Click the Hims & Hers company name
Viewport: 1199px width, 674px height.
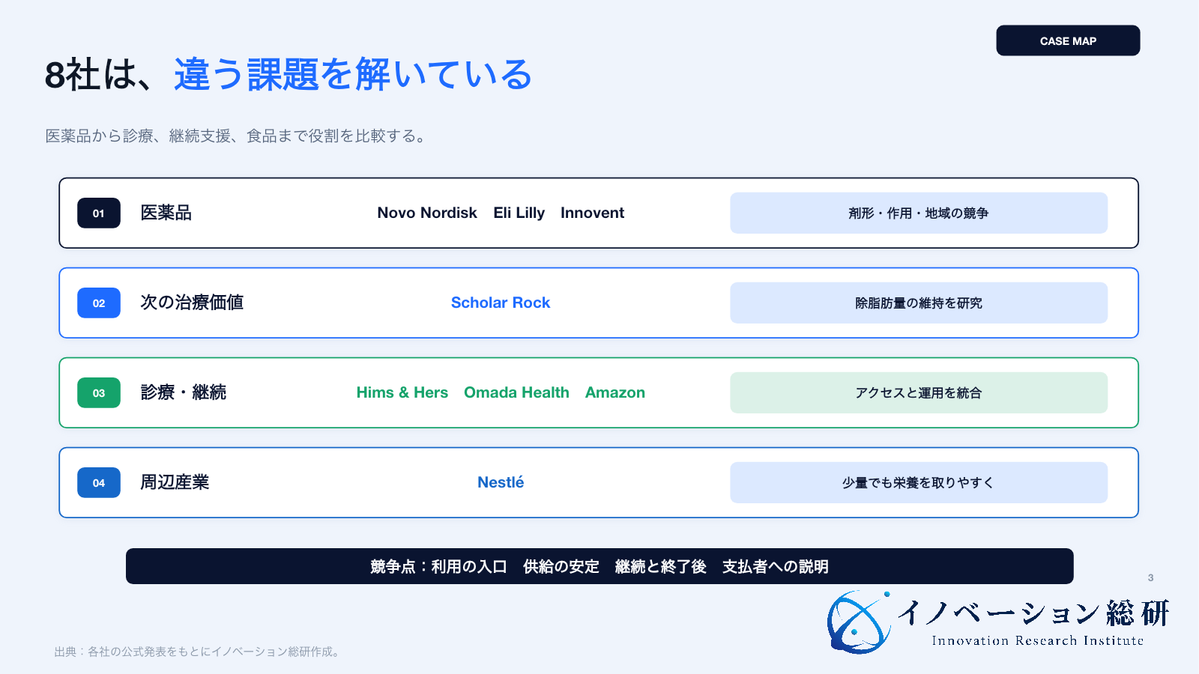[402, 392]
